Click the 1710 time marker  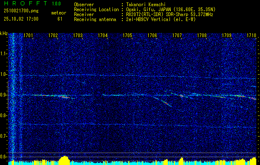(251, 35)
